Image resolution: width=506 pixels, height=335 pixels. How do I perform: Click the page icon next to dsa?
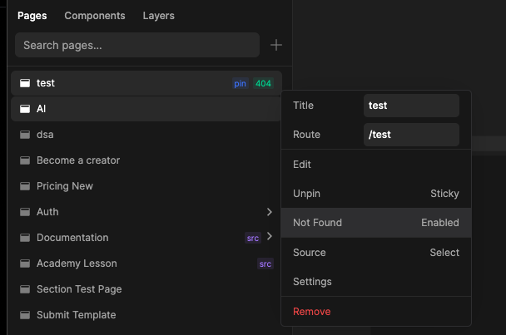[x=25, y=135]
